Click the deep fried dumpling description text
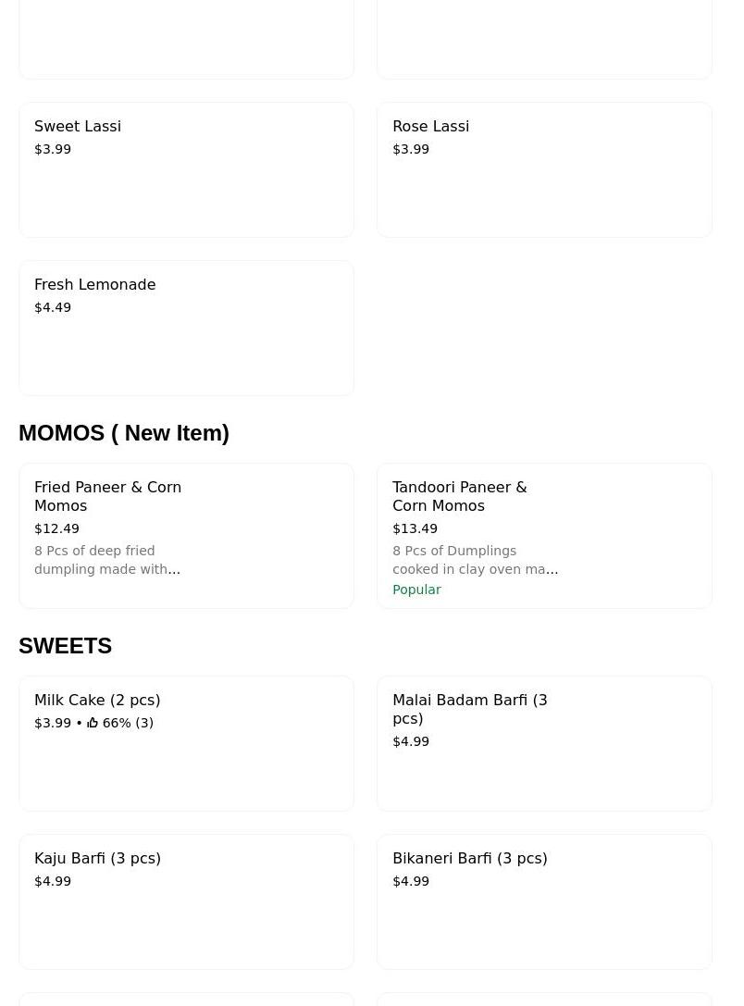 (106, 560)
